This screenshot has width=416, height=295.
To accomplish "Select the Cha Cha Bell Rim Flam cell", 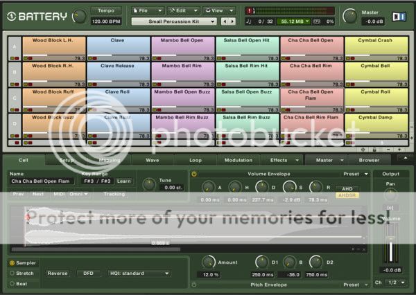I will pos(312,125).
